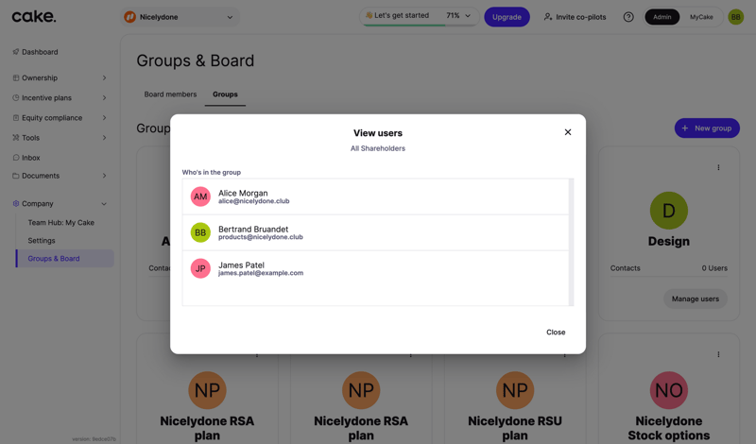Click the Inbox sidebar icon
Viewport: 756px width, 444px height.
[16, 158]
